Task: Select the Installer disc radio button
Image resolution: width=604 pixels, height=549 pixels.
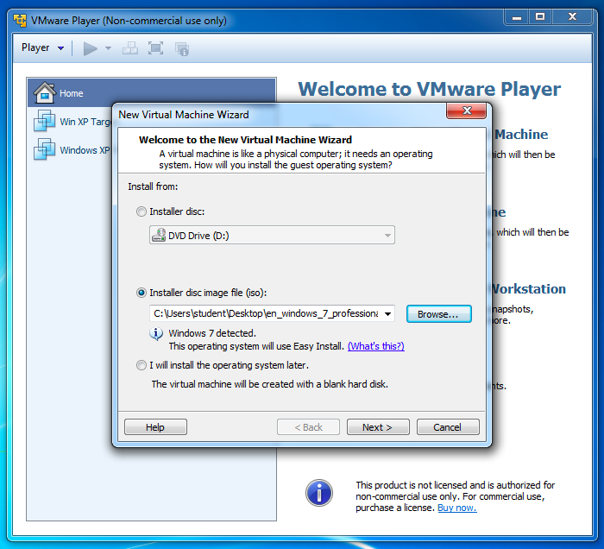Action: click(x=142, y=211)
